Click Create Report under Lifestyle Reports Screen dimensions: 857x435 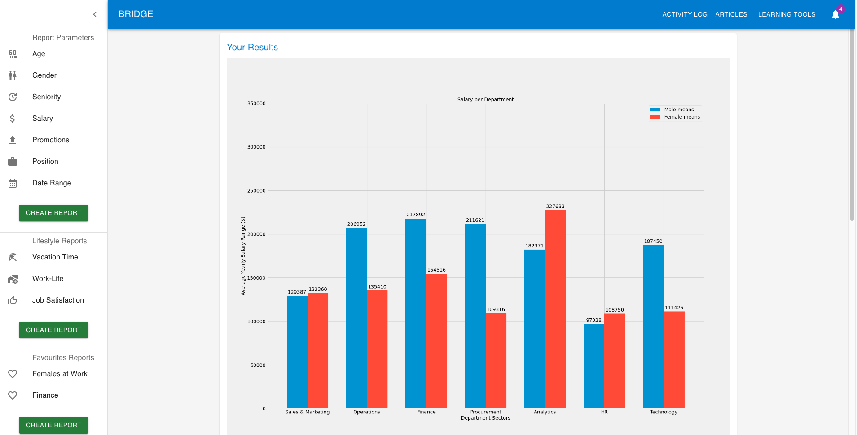(53, 330)
